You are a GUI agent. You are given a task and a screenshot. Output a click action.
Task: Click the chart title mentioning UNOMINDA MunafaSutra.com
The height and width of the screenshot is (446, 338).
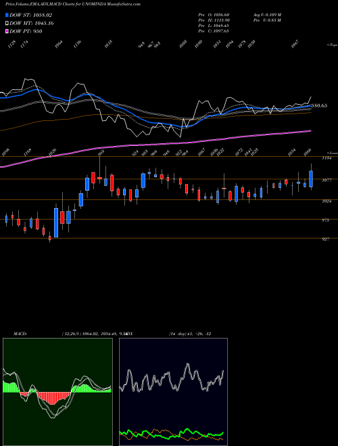(73, 4)
